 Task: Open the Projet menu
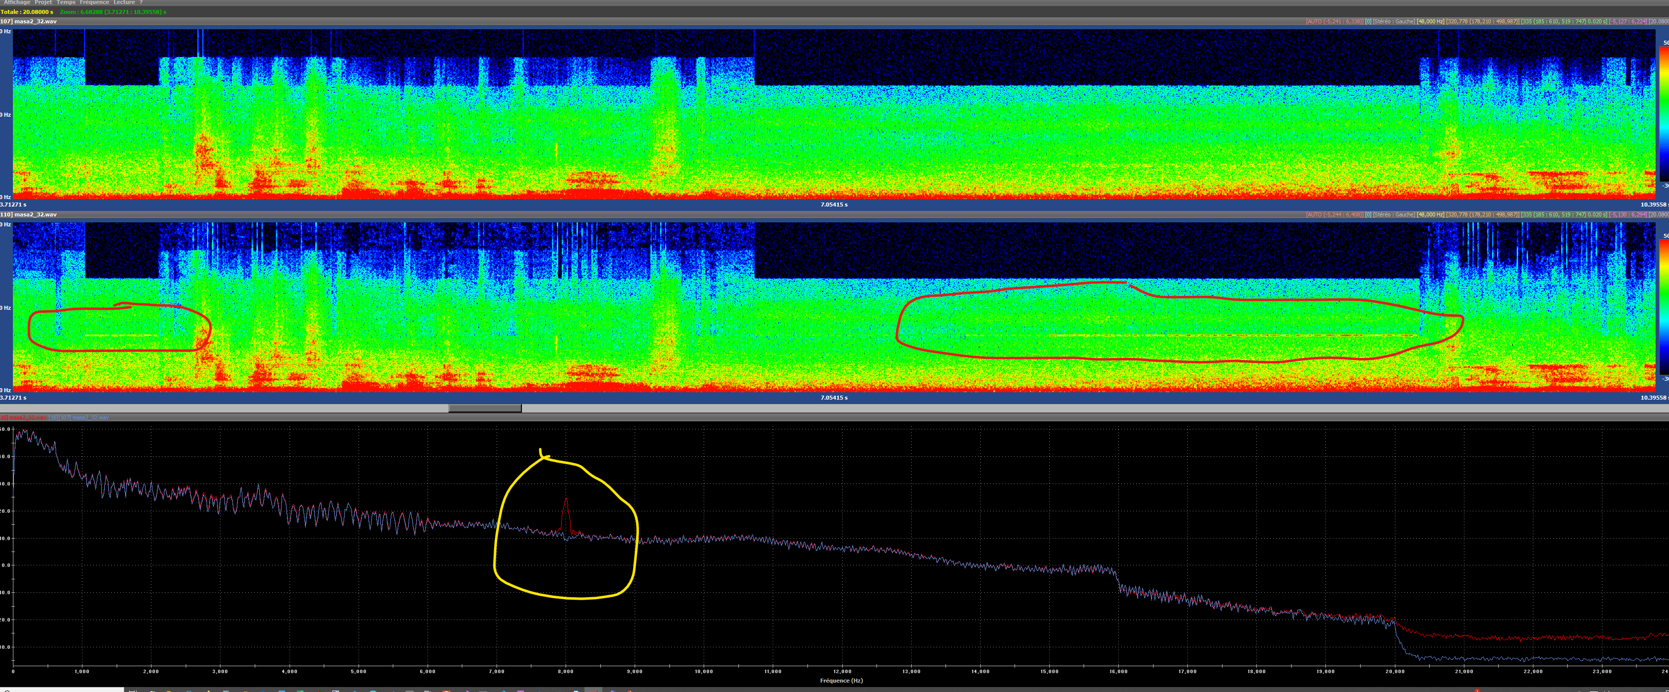[43, 2]
